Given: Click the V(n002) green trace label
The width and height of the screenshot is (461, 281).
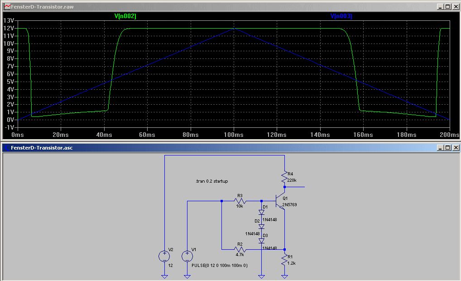Looking at the screenshot, I should (125, 16).
